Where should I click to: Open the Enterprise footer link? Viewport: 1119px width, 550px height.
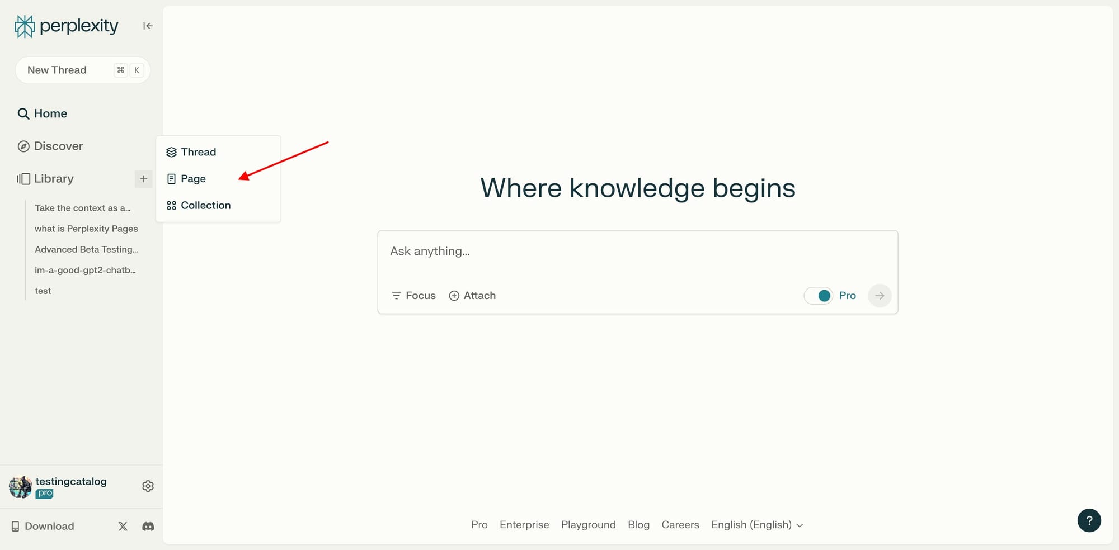click(x=524, y=524)
